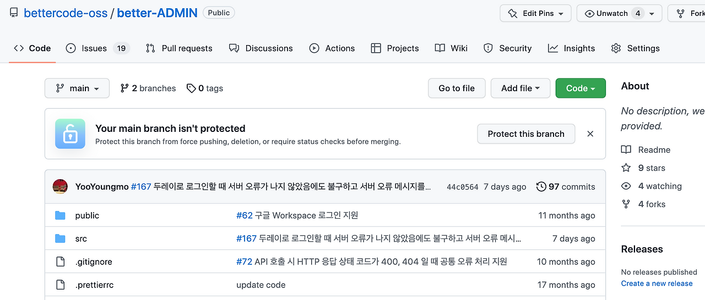Click the .prettierrc file icon
705x300 pixels.
click(x=61, y=285)
